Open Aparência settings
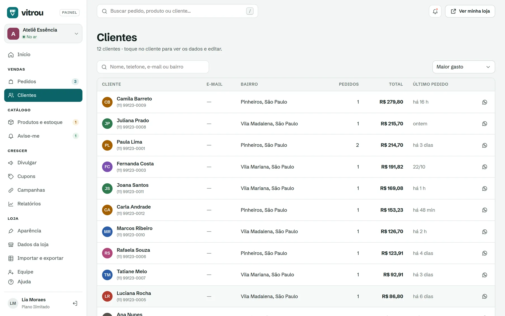 [43, 231]
